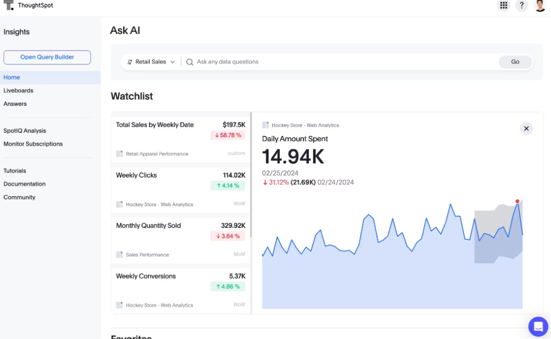Image resolution: width=551 pixels, height=339 pixels.
Task: Open the apps grid icon
Action: click(x=504, y=5)
